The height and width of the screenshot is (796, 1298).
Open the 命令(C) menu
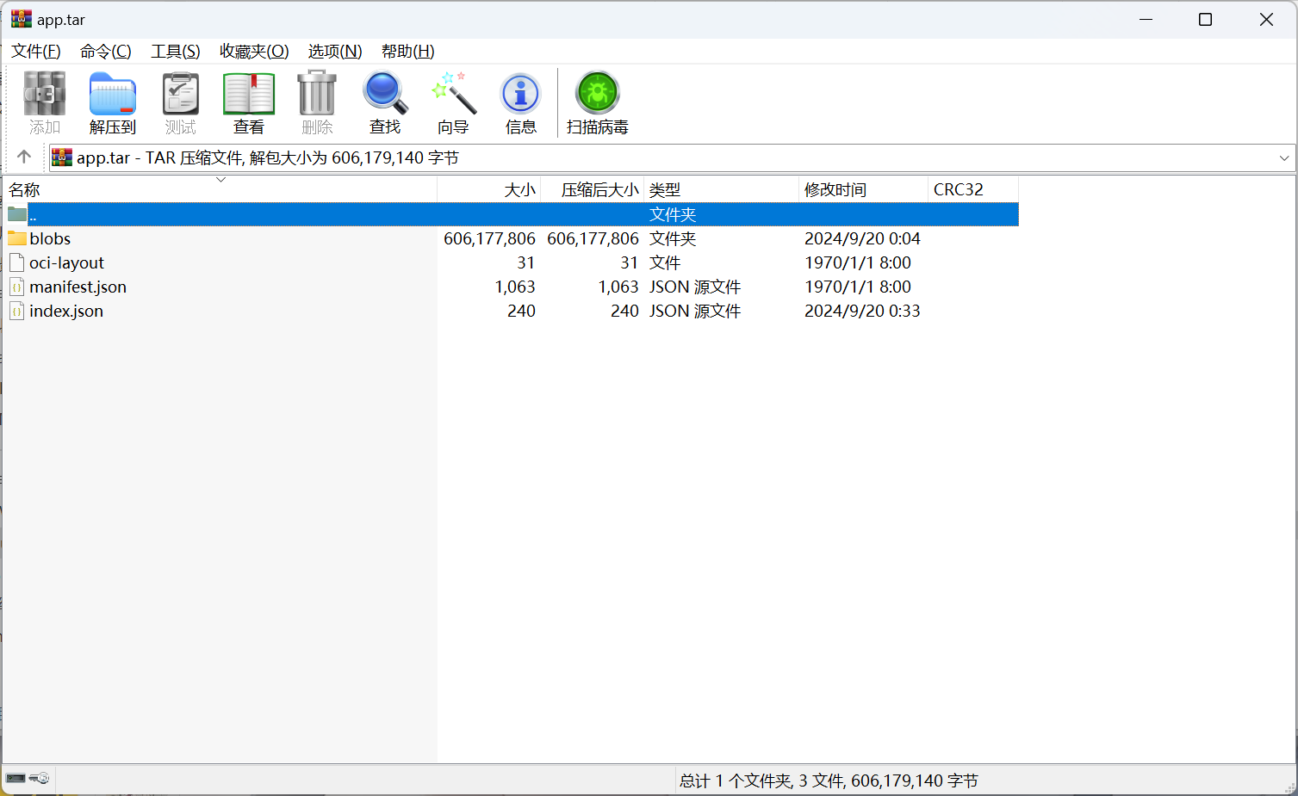tap(106, 52)
